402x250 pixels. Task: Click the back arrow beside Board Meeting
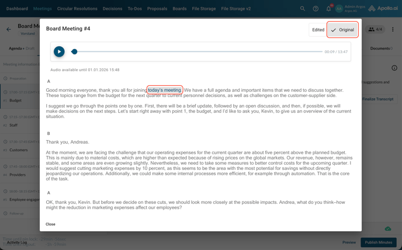coord(9,29)
